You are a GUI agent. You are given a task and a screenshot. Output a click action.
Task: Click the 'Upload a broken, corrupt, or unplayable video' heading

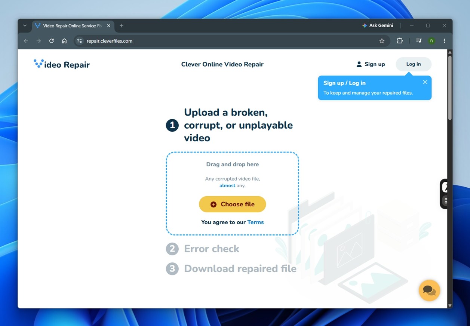(x=239, y=125)
